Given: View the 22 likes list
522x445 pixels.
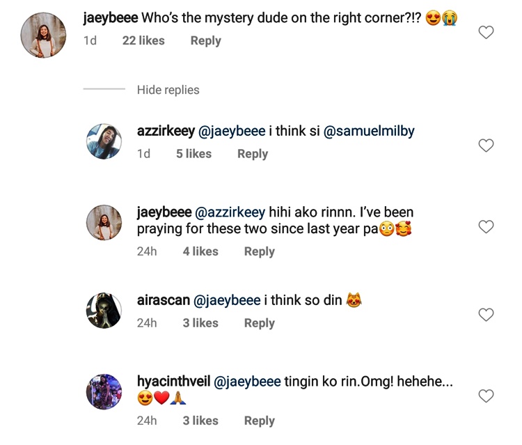Looking at the screenshot, I should 143,40.
